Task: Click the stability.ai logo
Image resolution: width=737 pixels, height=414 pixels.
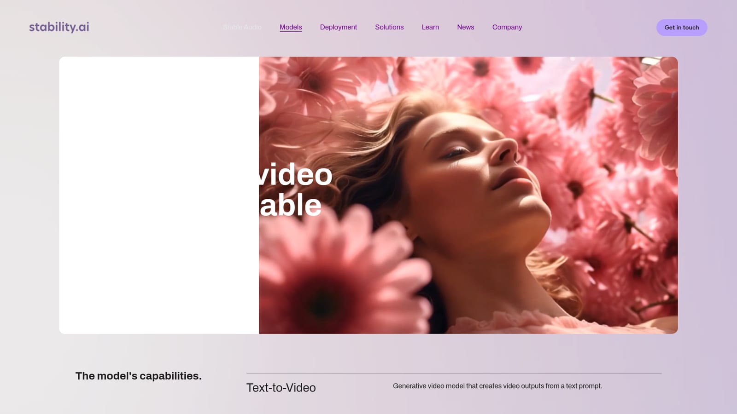Action: point(59,27)
